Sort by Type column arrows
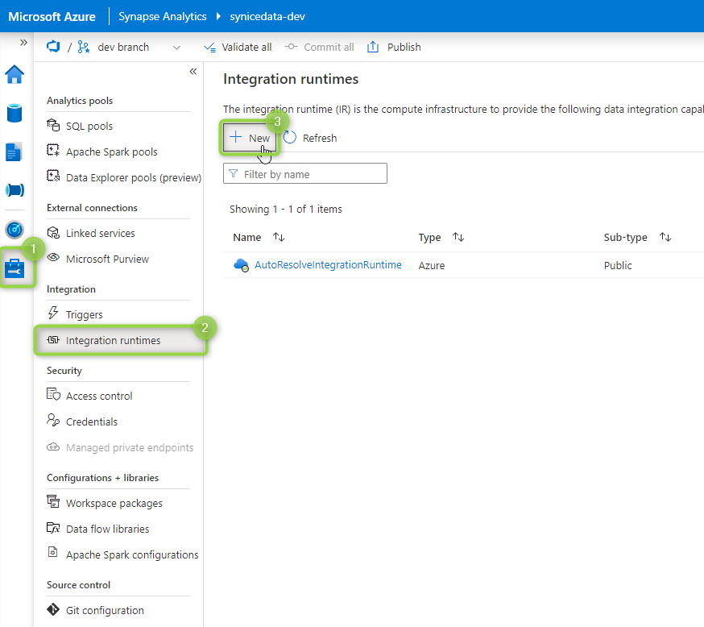The height and width of the screenshot is (627, 704). 458,237
